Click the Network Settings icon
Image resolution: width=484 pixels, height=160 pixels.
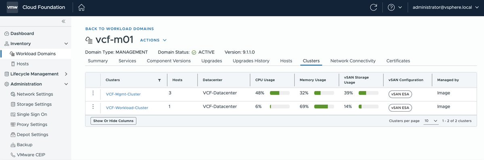13,94
